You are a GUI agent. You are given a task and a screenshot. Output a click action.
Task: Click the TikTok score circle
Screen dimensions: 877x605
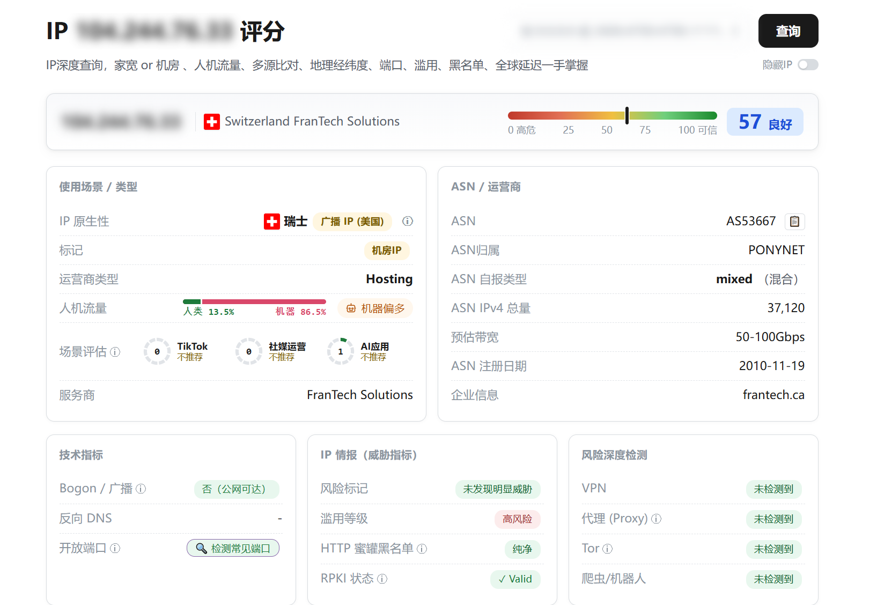click(157, 351)
